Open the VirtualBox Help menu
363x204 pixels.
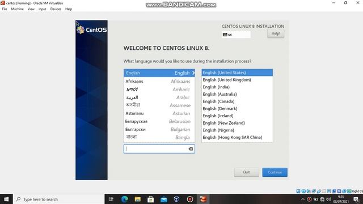click(x=69, y=9)
